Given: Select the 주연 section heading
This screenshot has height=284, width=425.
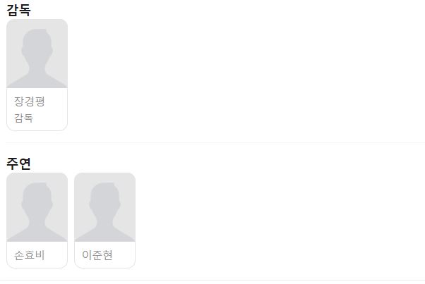Looking at the screenshot, I should click(x=18, y=163).
